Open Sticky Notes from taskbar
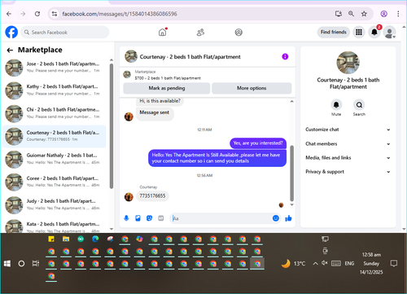Screen dimensions: 407x294 (51, 239)
